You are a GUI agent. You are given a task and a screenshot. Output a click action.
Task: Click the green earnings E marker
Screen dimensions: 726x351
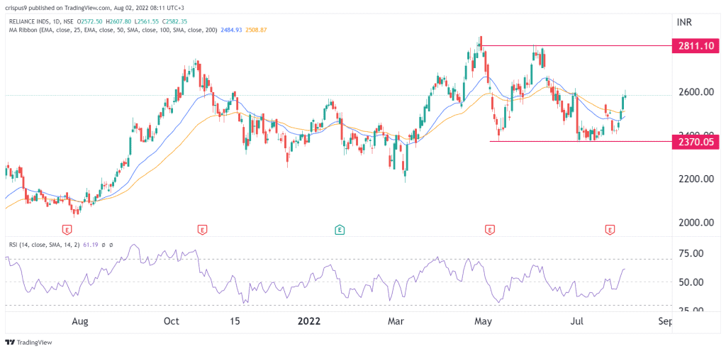[340, 229]
